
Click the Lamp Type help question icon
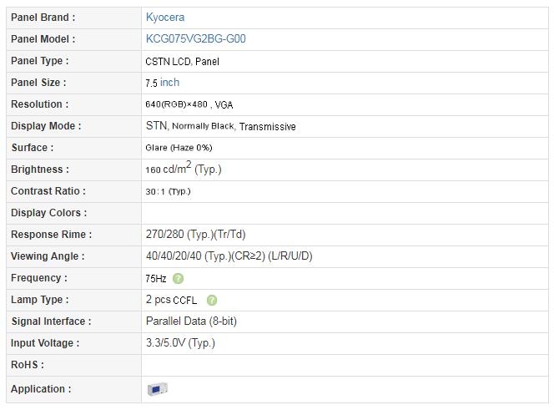(x=212, y=301)
